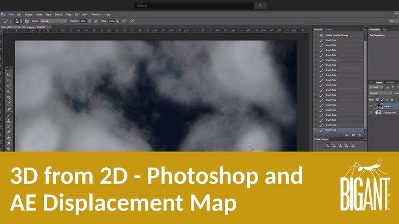The image size is (399, 224).
Task: Create new snapshot with camera icon
Action: pos(353,135)
